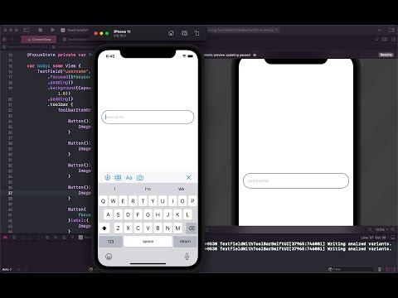Click the Simulator screenshot icon
This screenshot has width=398, height=298.
click(184, 33)
